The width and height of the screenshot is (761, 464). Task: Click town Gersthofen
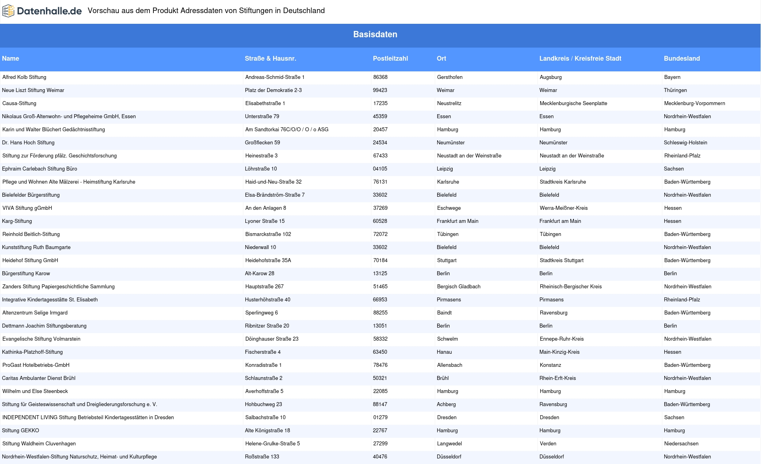coord(450,77)
